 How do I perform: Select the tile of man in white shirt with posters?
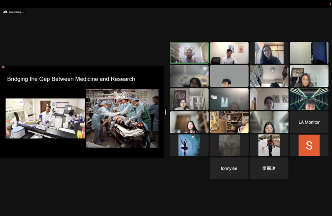[229, 53]
